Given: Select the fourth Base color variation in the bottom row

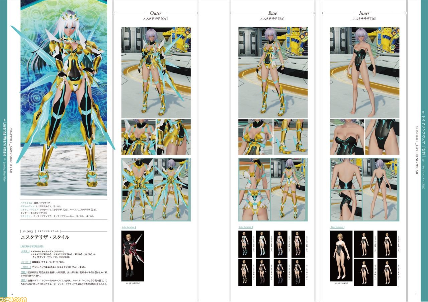Looking at the screenshot, I should (298, 272).
